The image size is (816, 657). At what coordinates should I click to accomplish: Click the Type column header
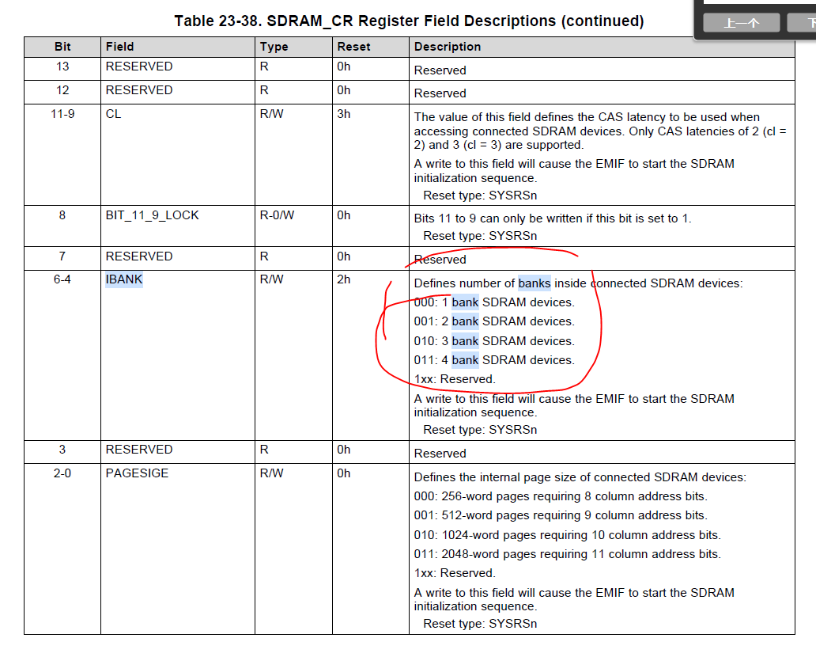tap(274, 47)
